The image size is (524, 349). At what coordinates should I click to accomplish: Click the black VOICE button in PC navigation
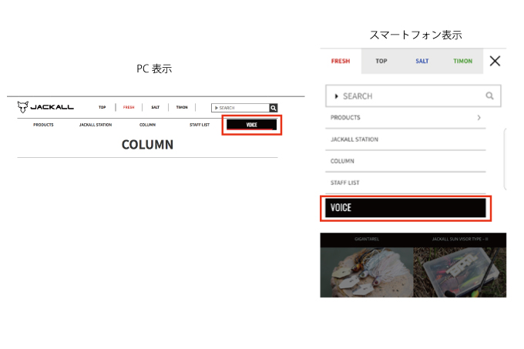coord(251,125)
